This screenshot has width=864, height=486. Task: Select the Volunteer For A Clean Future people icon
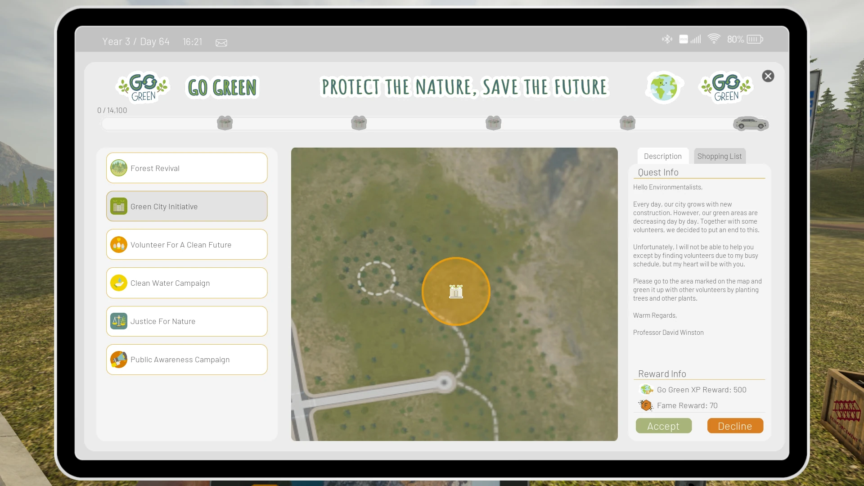pos(118,244)
